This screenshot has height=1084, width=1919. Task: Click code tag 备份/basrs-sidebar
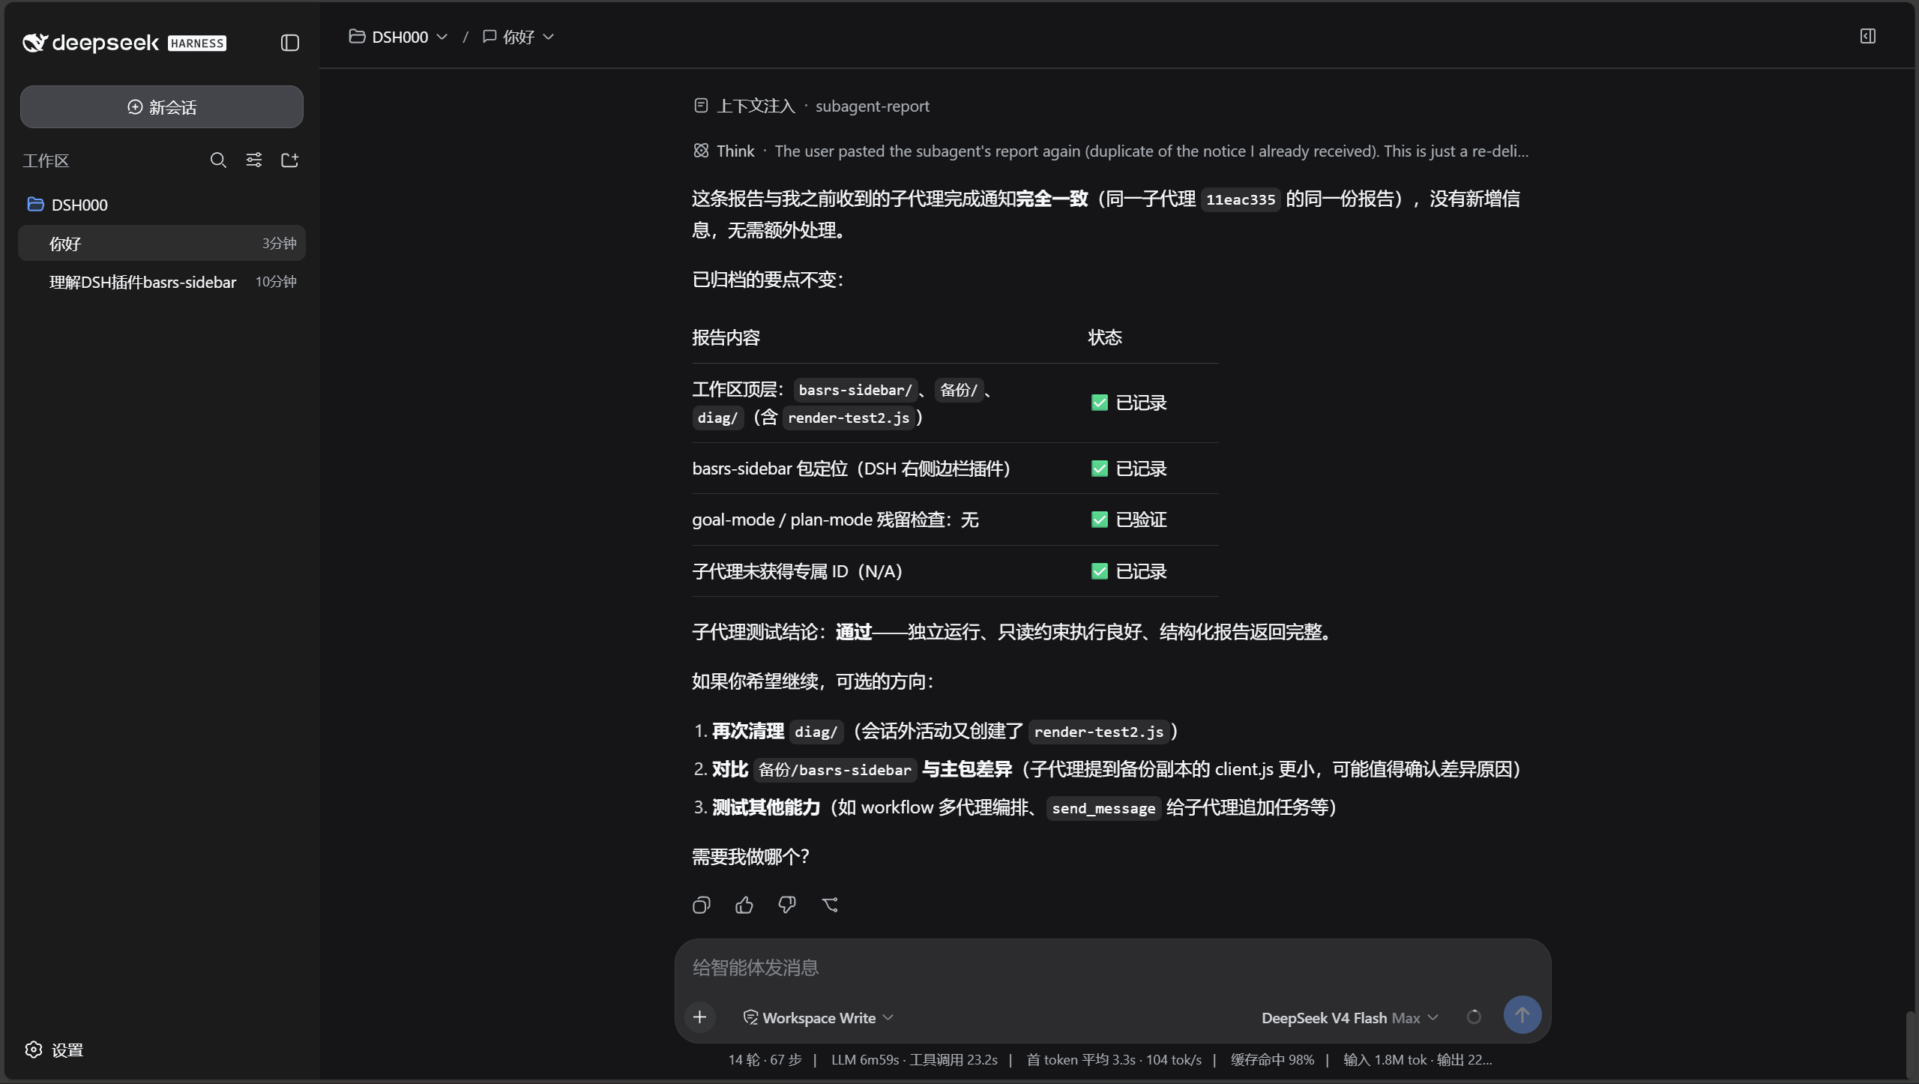tap(834, 770)
